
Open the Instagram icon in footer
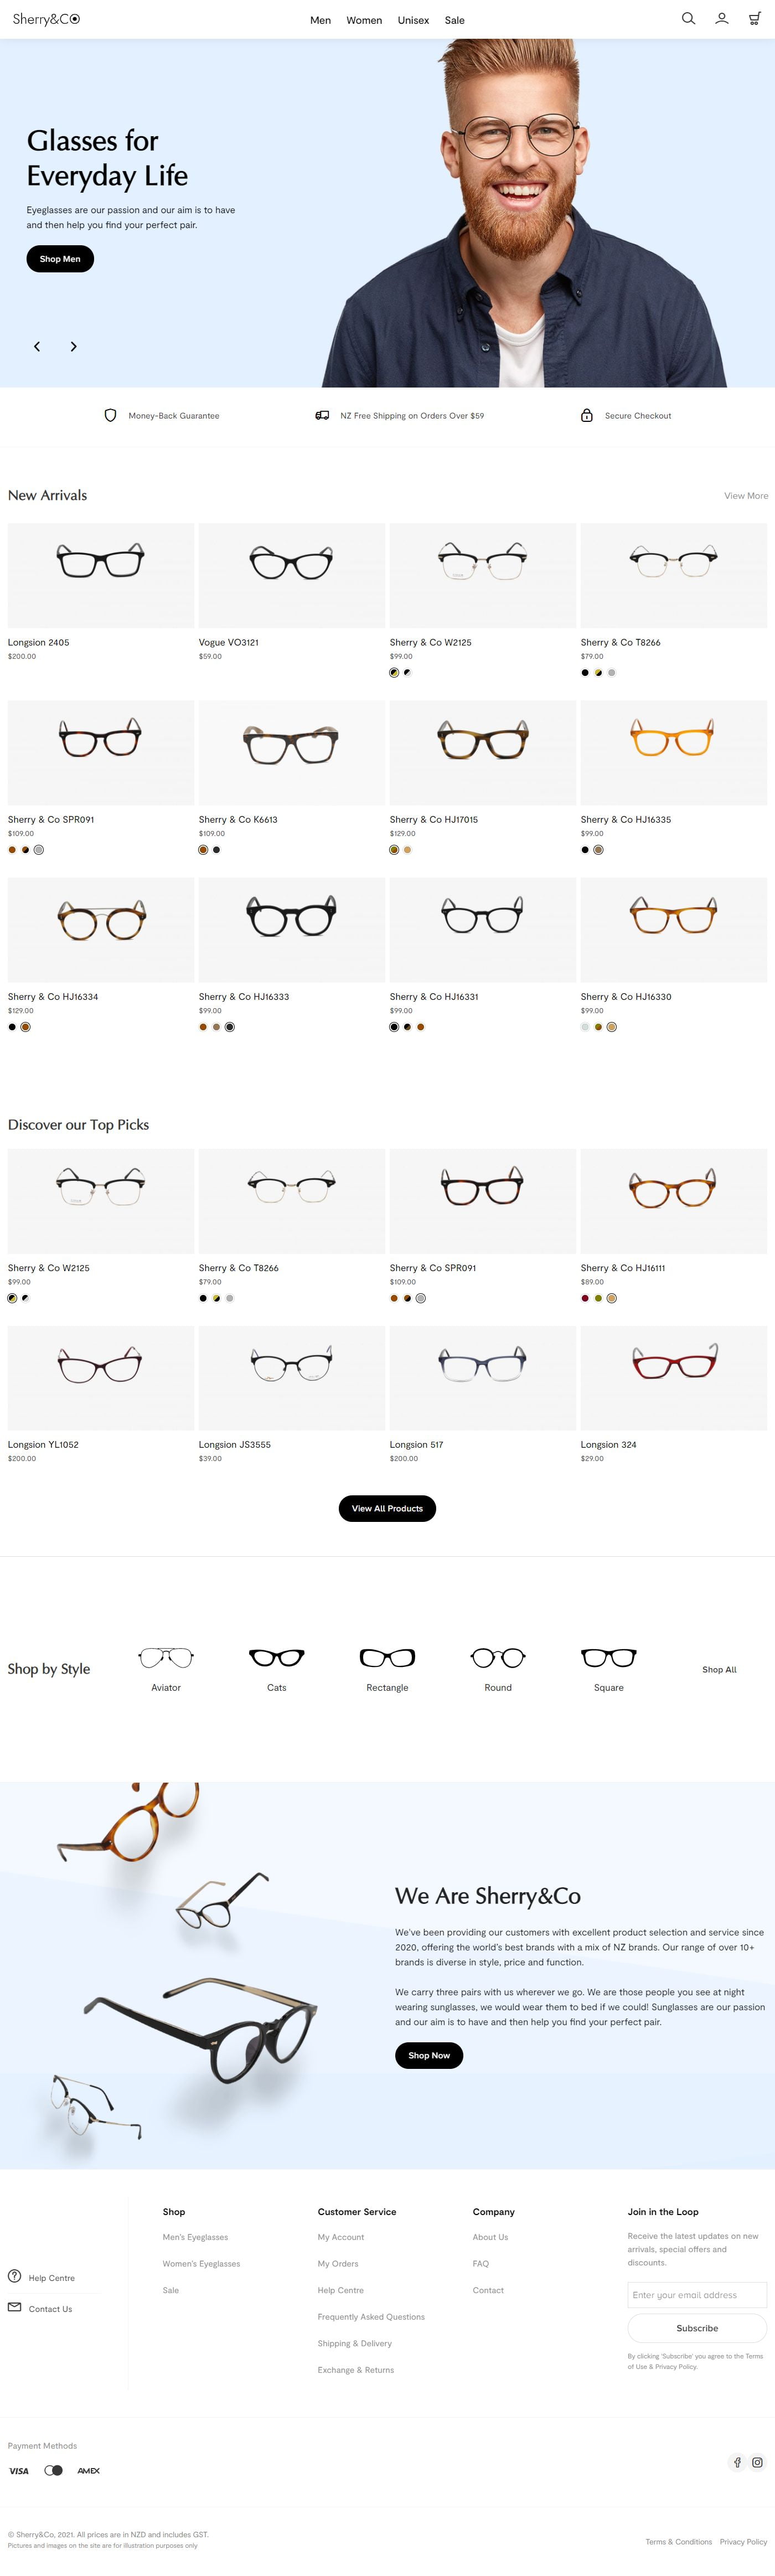tap(757, 2462)
